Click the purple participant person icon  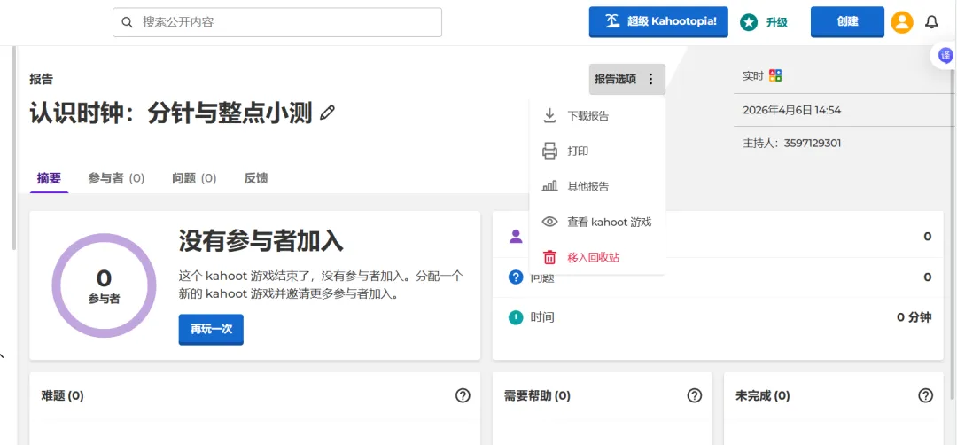point(516,236)
